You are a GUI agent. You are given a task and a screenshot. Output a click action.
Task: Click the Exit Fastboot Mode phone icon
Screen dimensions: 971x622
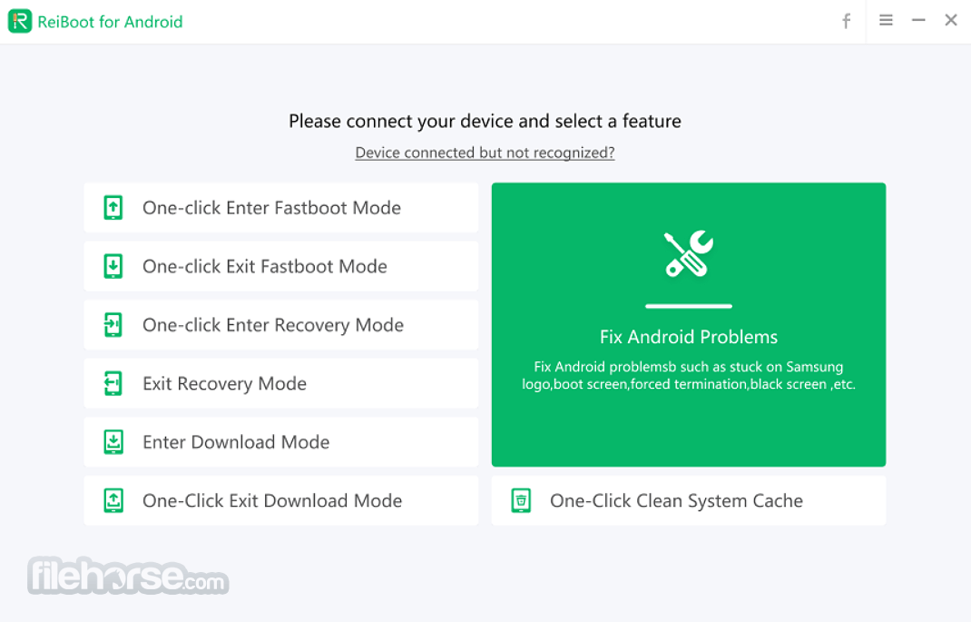pos(113,266)
